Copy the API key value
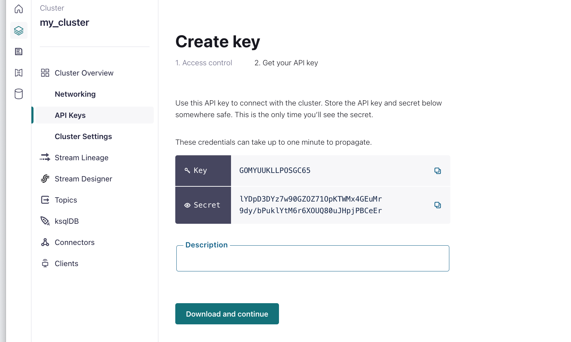This screenshot has height=342, width=571. [x=438, y=170]
